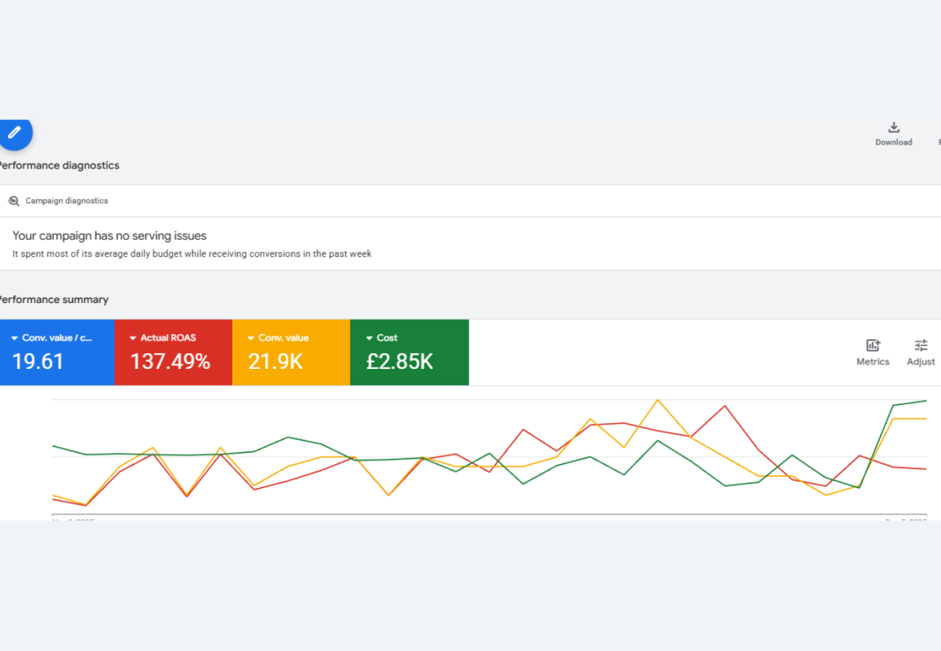The height and width of the screenshot is (651, 941).
Task: Click the Adjust sliders icon
Action: coord(921,346)
